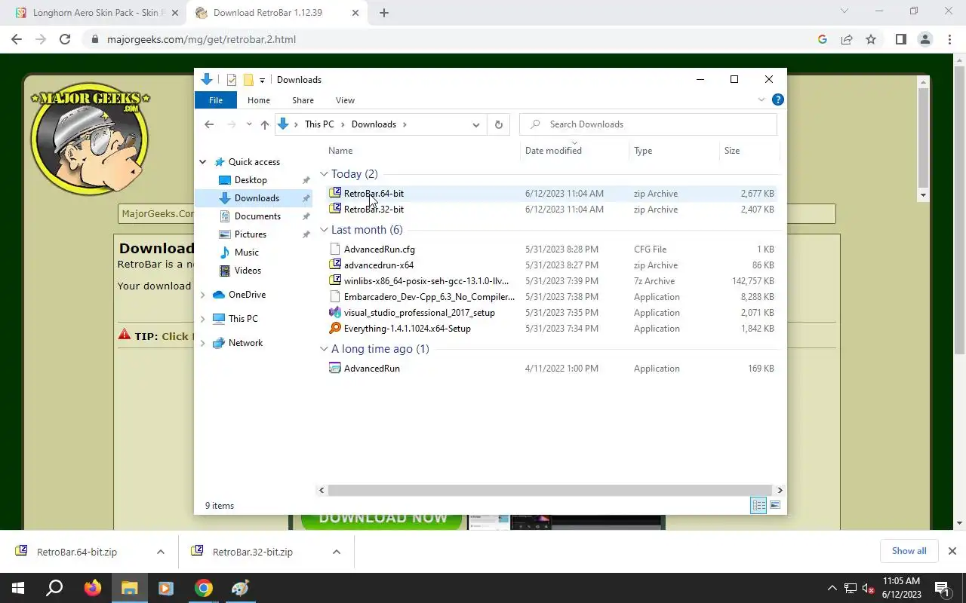Expand the Network tree node
966x603 pixels.
[x=202, y=343]
